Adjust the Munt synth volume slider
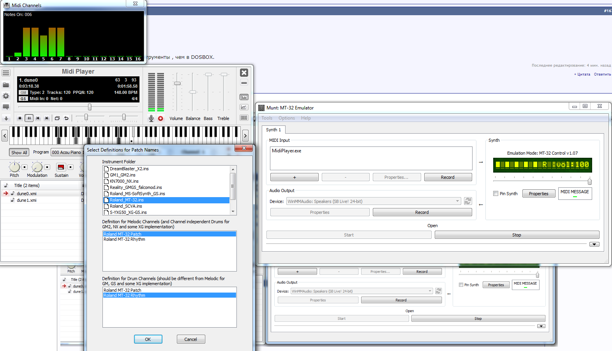This screenshot has height=351, width=612. [x=589, y=182]
